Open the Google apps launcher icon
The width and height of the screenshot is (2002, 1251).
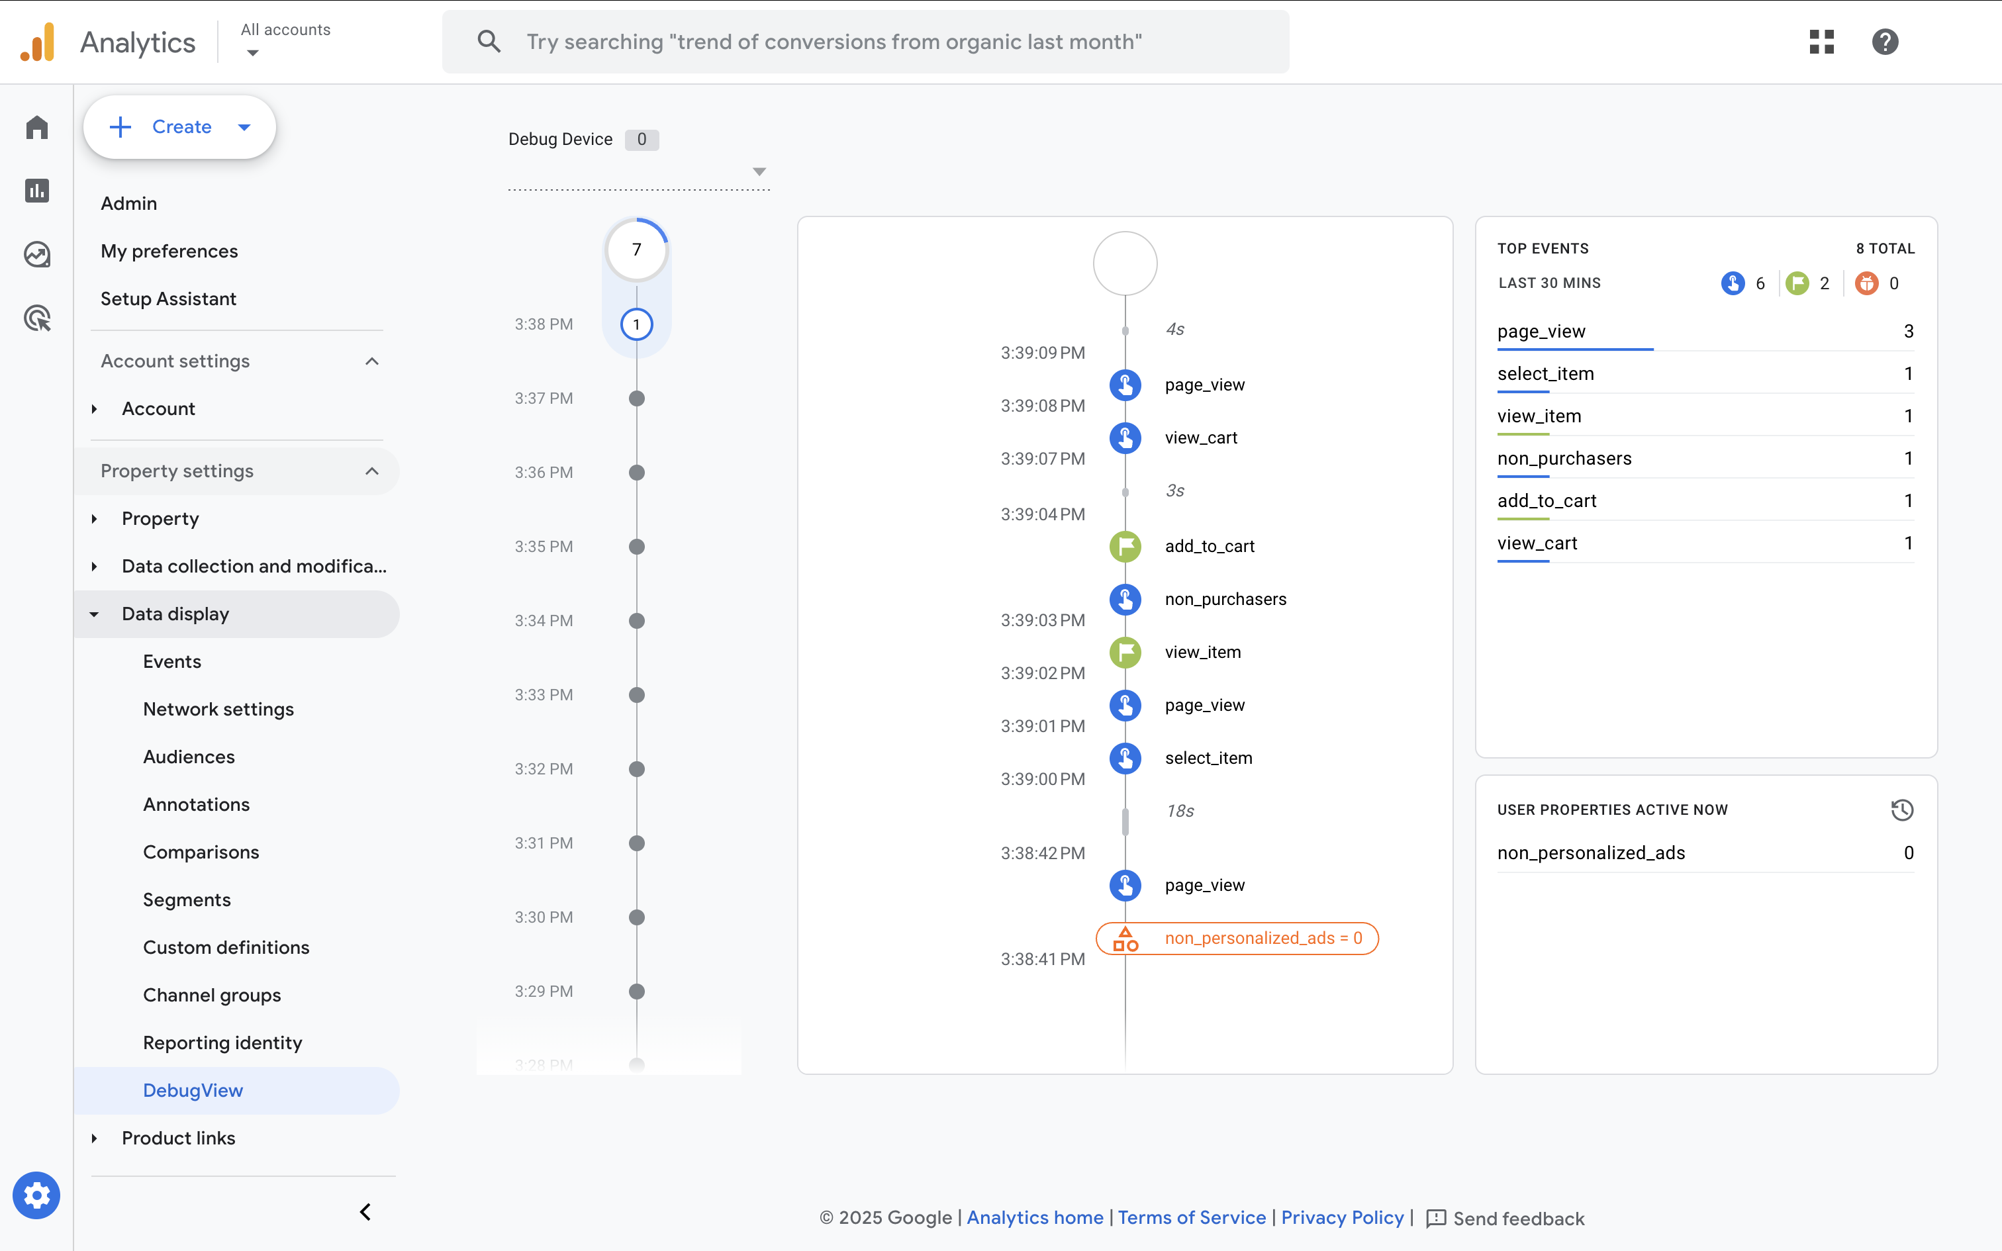(x=1821, y=41)
